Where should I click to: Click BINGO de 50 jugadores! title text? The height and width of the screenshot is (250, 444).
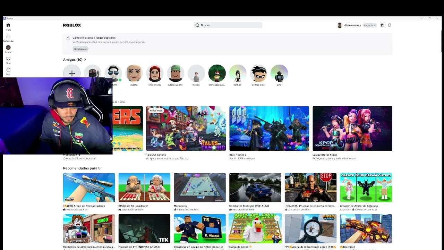tap(133, 206)
